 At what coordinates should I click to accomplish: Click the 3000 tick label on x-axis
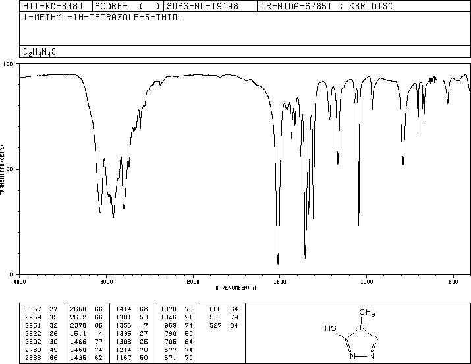[x=106, y=282]
